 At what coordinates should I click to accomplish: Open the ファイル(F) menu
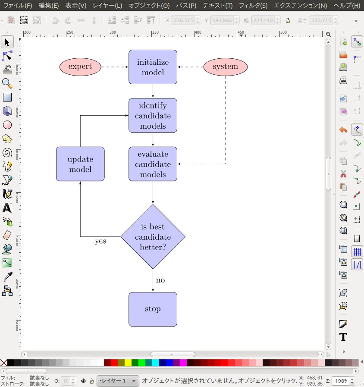(x=18, y=6)
